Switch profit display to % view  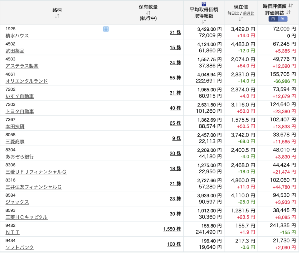tap(282, 19)
